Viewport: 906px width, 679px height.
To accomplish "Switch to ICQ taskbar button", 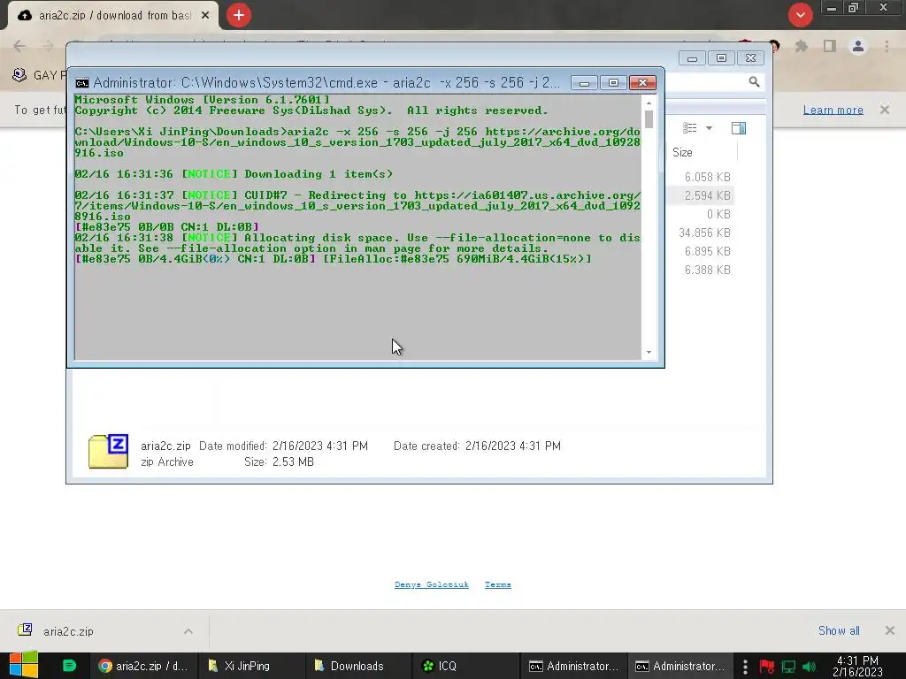I will coord(465,666).
